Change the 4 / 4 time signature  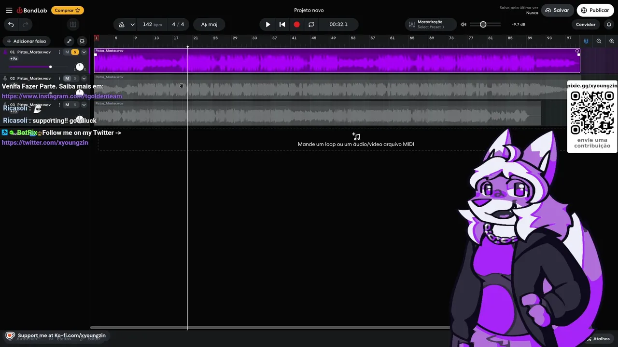(x=178, y=25)
